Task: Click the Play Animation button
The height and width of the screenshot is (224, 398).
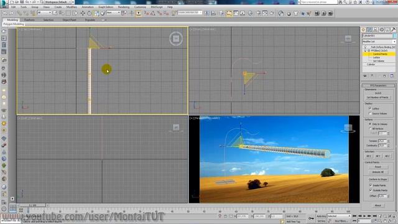Action: (x=364, y=216)
